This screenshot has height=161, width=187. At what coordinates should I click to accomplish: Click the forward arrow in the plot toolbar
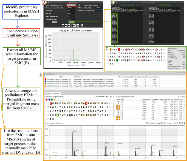pyautogui.click(x=68, y=25)
